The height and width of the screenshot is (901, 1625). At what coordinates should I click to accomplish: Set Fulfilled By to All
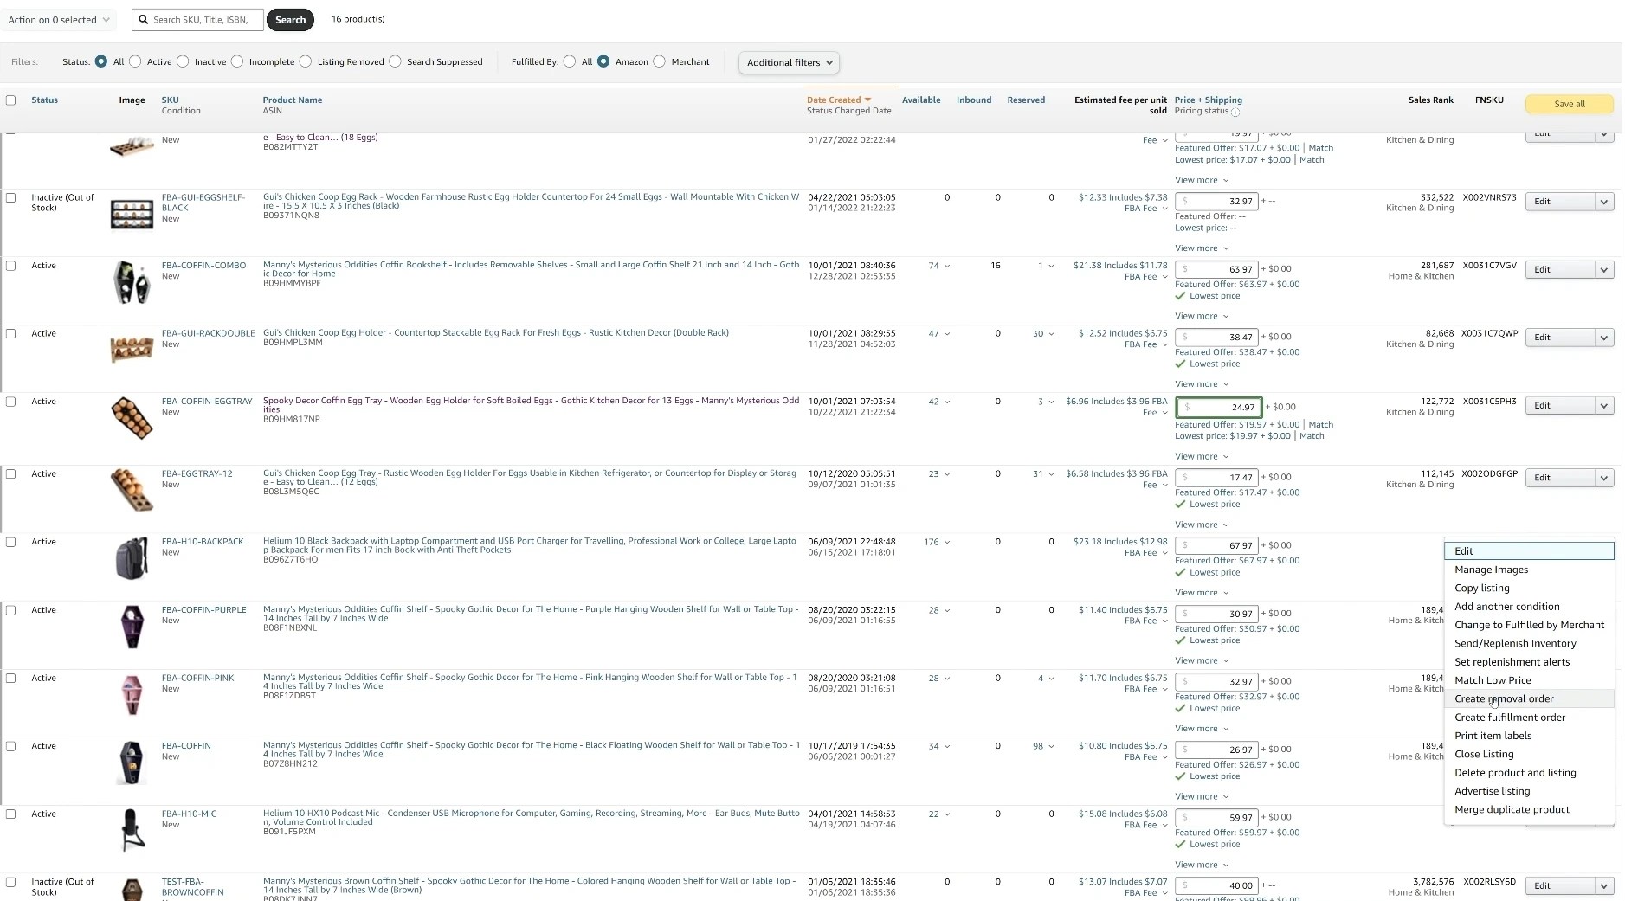click(570, 61)
